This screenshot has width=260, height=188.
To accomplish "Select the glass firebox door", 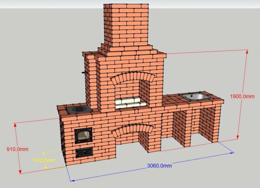I will coord(82,135).
